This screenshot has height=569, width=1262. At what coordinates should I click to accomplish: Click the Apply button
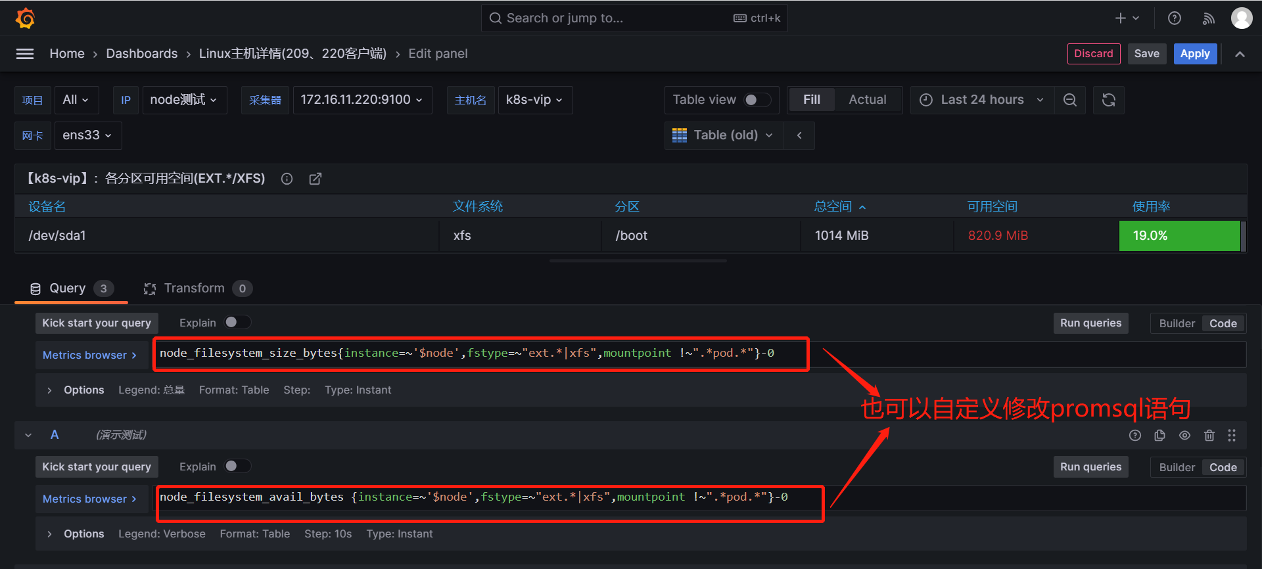click(1194, 54)
